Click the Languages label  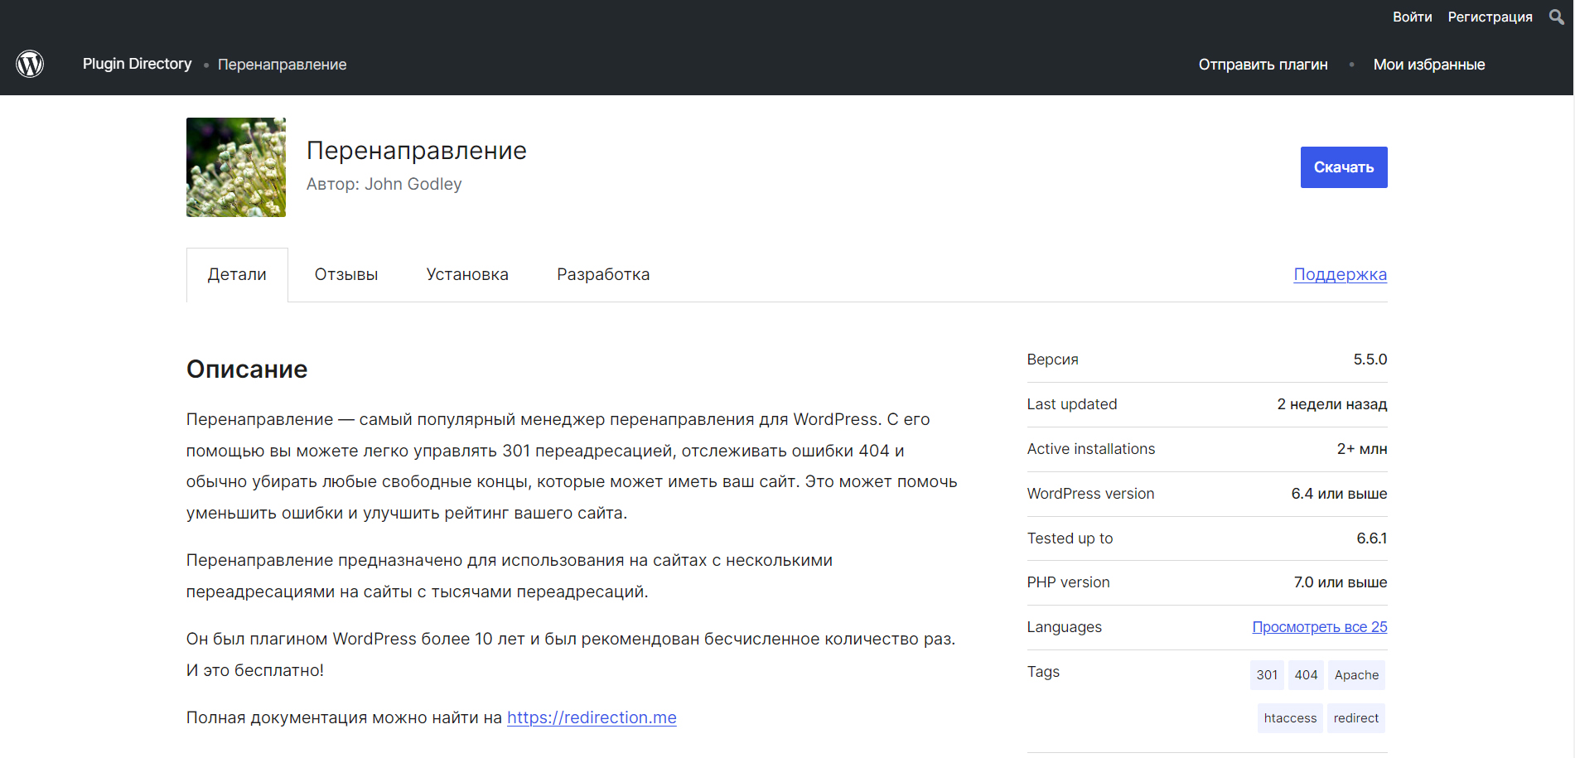tap(1065, 627)
